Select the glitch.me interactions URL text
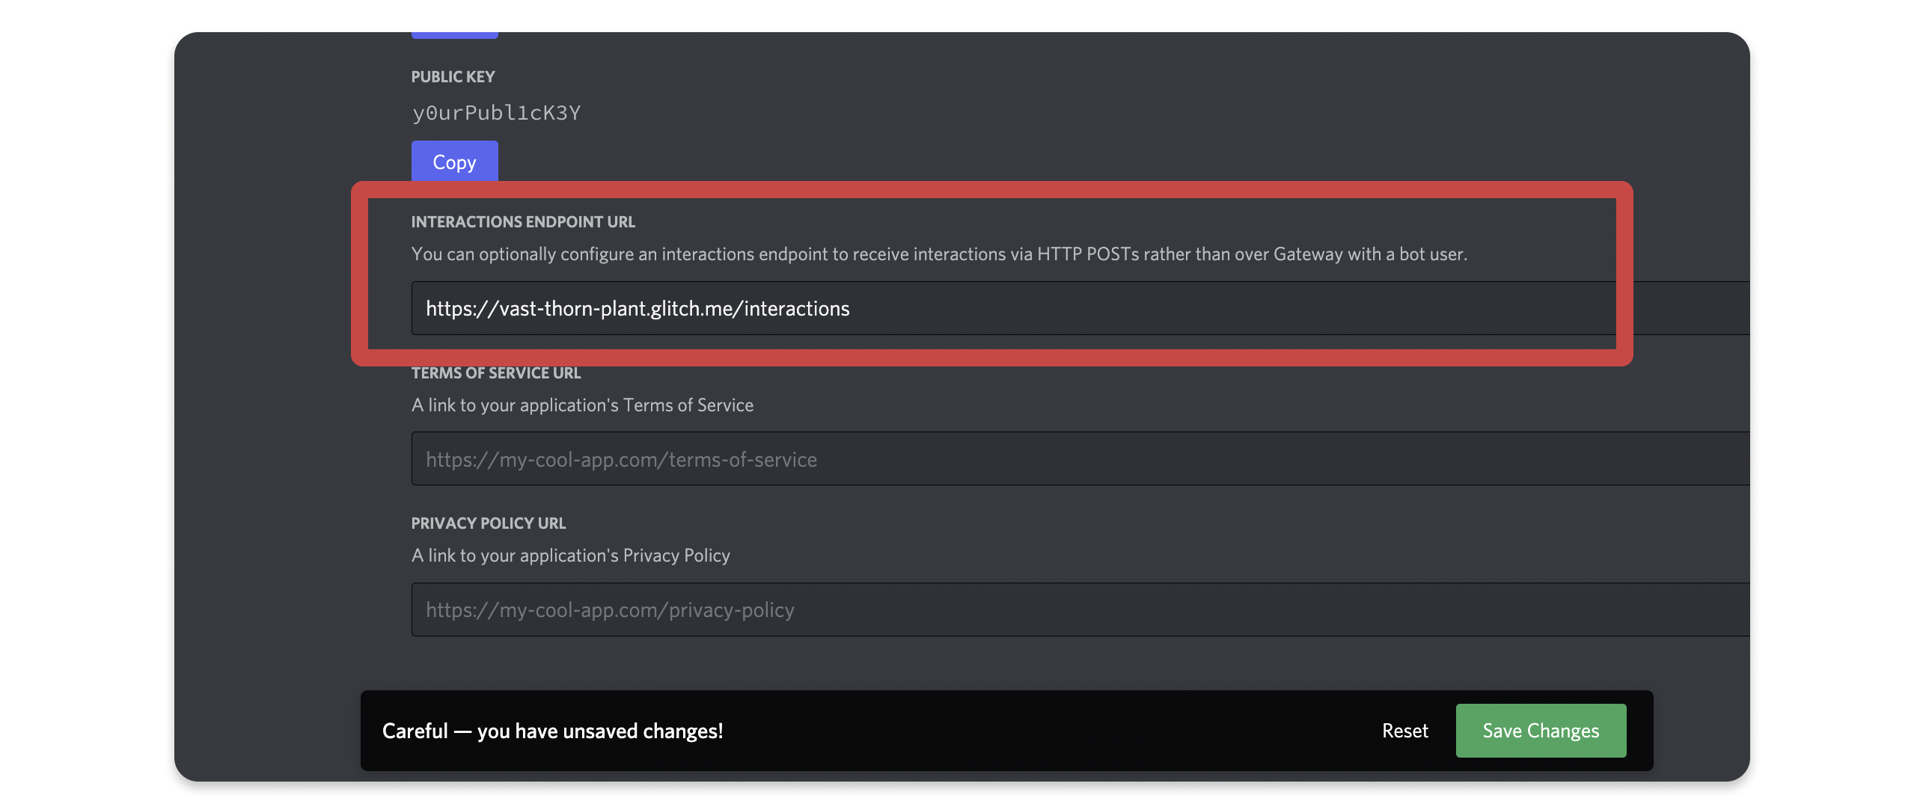This screenshot has height=804, width=1923. tap(637, 307)
